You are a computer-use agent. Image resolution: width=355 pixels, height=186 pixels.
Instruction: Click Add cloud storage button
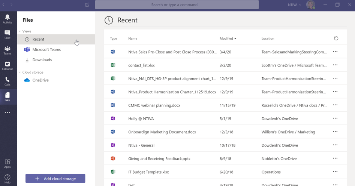(55, 179)
